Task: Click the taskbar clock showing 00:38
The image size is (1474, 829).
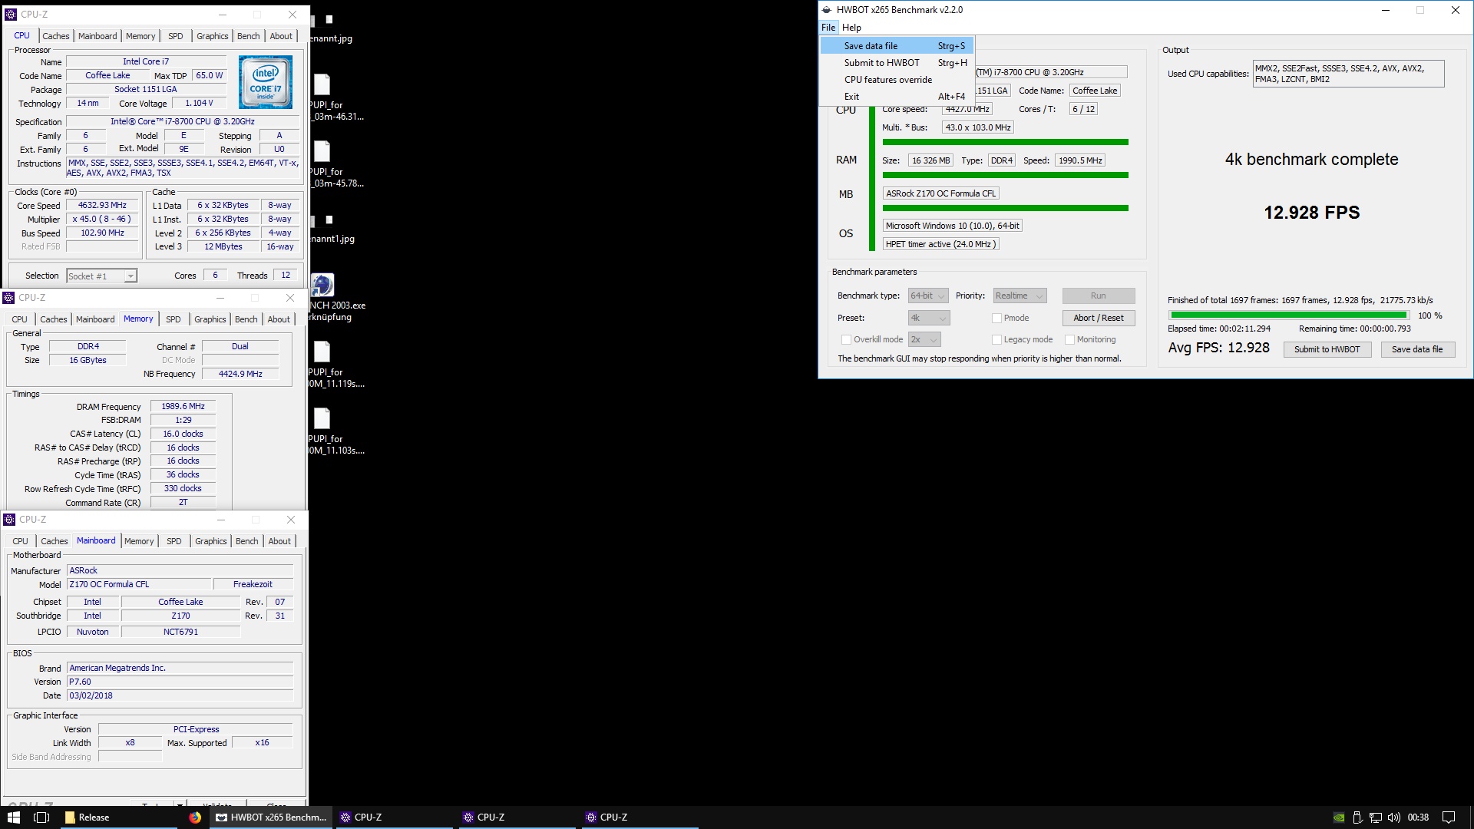Action: coord(1418,817)
